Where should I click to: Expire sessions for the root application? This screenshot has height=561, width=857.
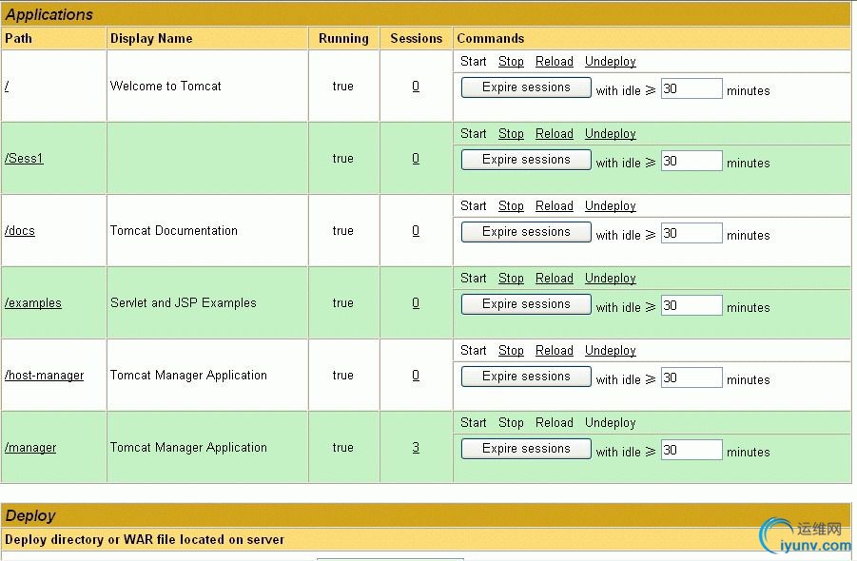[526, 87]
